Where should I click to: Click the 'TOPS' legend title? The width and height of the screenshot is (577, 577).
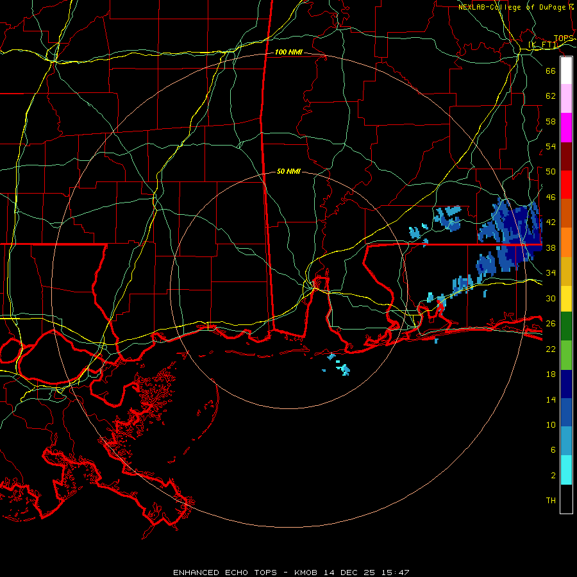tap(564, 38)
